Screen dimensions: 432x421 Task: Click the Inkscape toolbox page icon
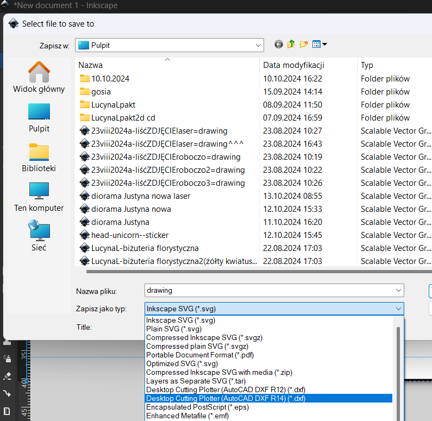pos(7,411)
